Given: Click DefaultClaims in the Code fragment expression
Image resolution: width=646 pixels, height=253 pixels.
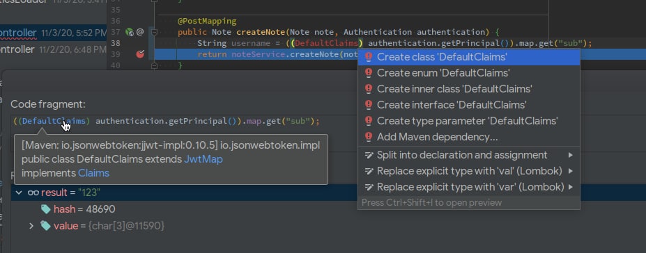Looking at the screenshot, I should coord(54,121).
